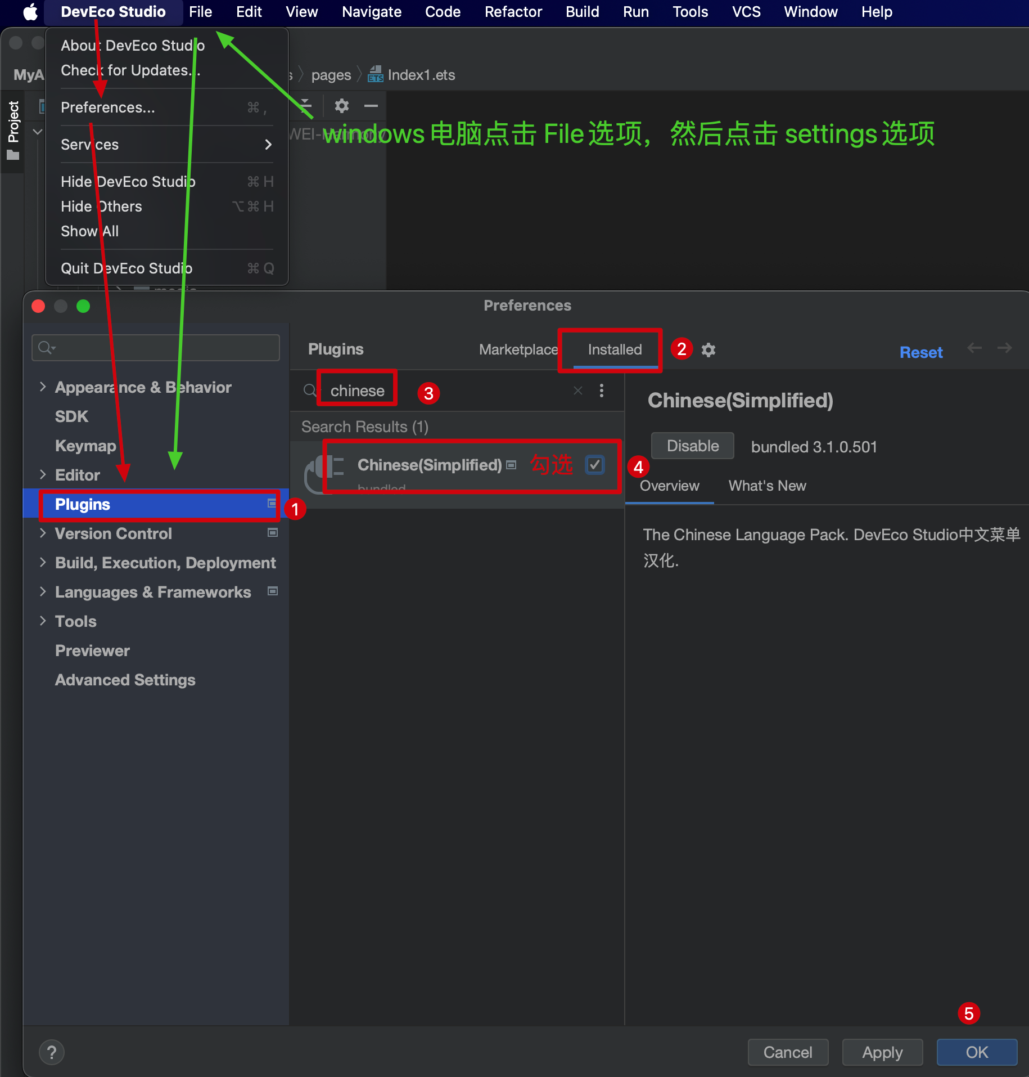
Task: Open the What's New tab
Action: click(767, 486)
